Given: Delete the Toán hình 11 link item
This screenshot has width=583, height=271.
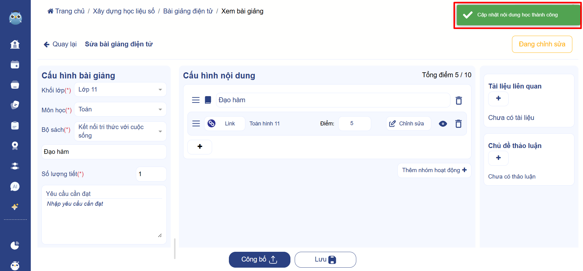Looking at the screenshot, I should click(458, 124).
